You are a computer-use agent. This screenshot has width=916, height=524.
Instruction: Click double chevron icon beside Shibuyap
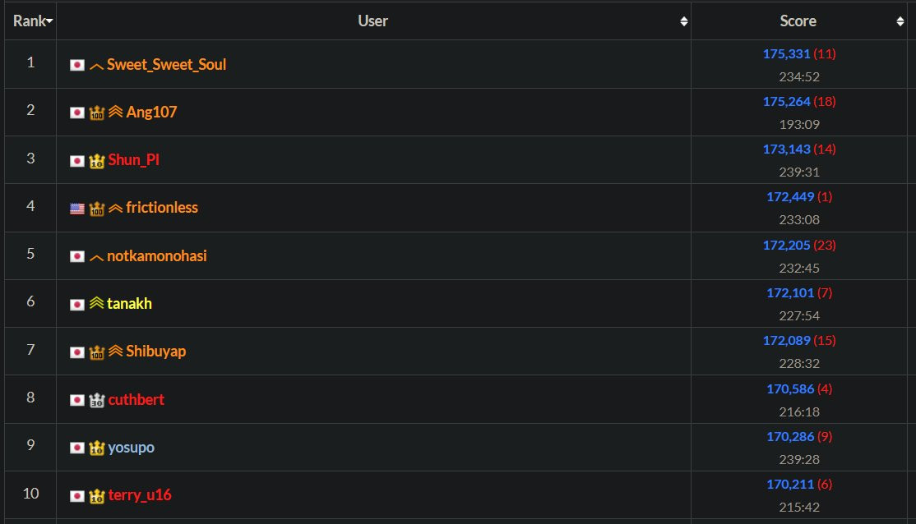pos(115,352)
